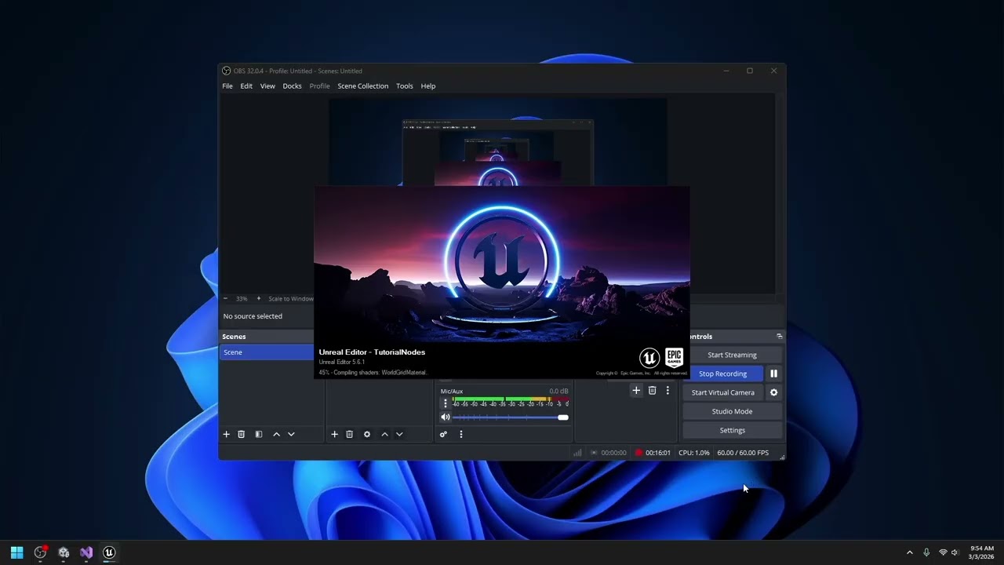This screenshot has width=1004, height=565.
Task: Show hidden tray icons chevron
Action: [910, 552]
